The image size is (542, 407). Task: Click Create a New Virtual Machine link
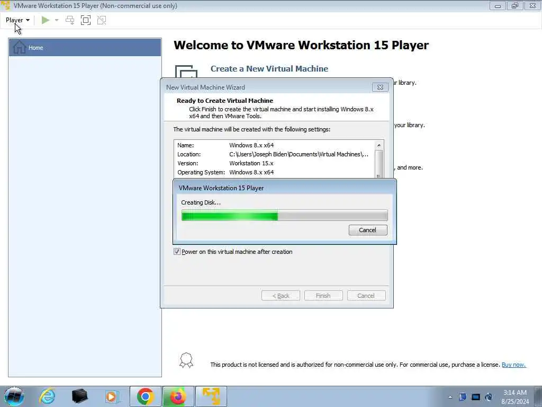pos(269,68)
